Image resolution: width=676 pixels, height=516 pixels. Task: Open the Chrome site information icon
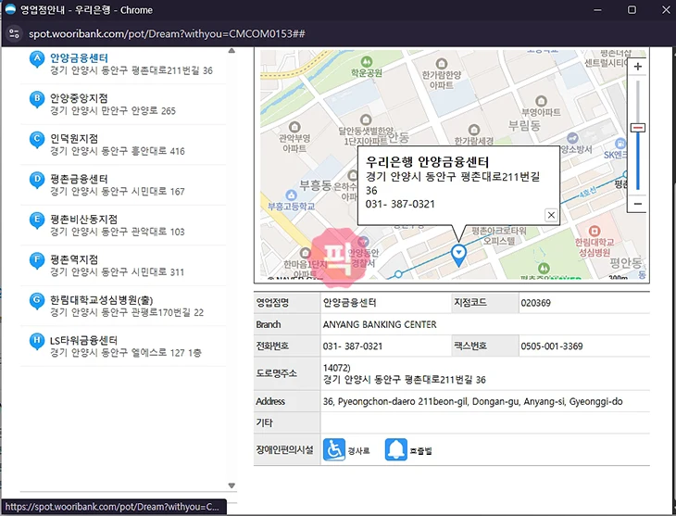click(14, 33)
